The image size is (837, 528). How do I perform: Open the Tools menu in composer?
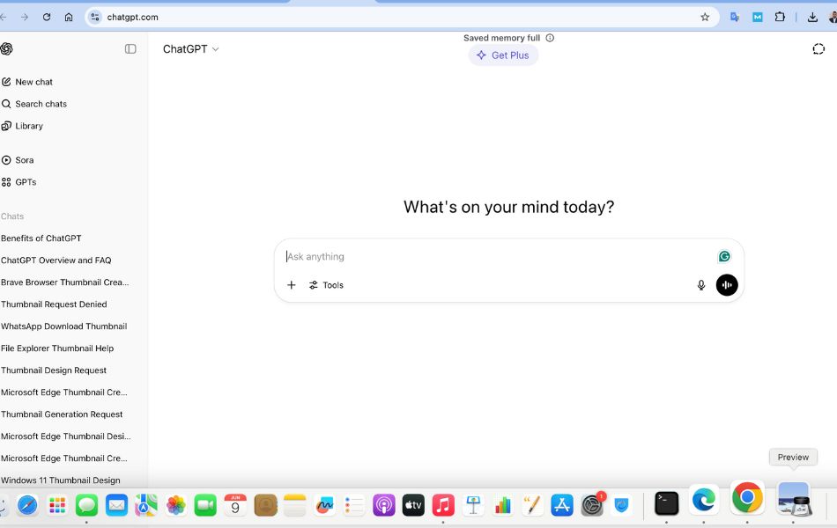pos(326,285)
